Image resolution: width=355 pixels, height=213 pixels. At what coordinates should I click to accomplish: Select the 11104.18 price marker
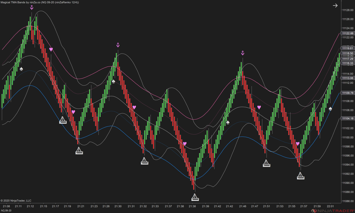pyautogui.click(x=348, y=118)
